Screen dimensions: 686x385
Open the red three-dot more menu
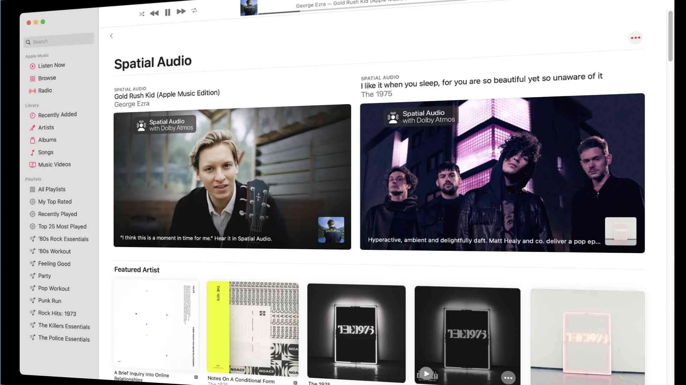click(635, 38)
